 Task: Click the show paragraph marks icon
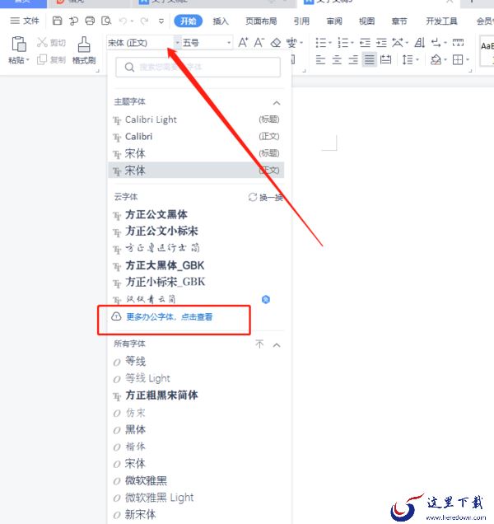tap(436, 43)
